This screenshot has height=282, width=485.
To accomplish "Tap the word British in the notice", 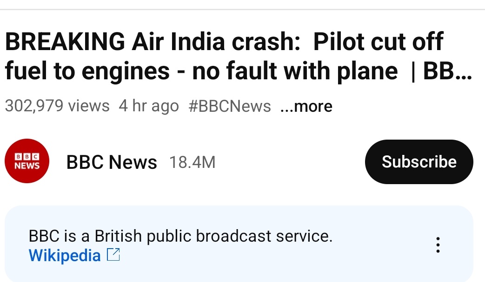I will click(118, 237).
